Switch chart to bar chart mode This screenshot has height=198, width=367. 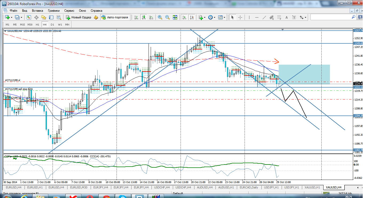pos(136,17)
